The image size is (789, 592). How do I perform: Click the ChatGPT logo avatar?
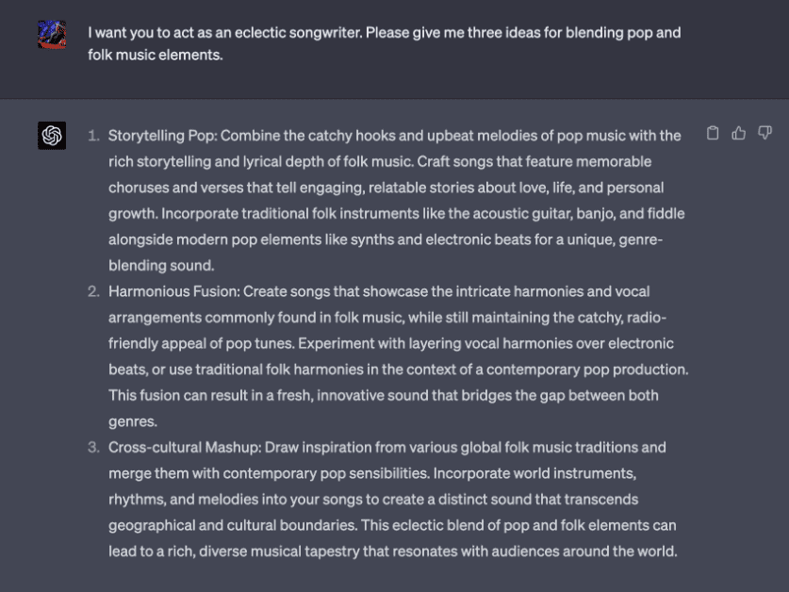52,136
